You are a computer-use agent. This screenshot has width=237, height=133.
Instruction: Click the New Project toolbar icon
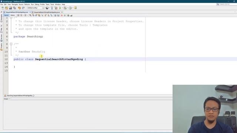7,8
